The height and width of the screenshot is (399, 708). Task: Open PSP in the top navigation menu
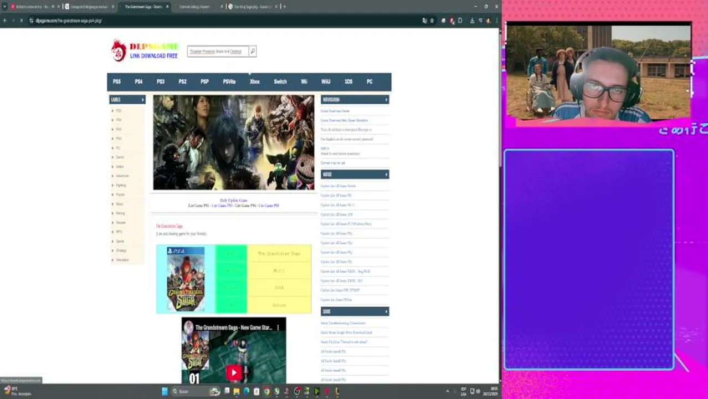pos(204,81)
